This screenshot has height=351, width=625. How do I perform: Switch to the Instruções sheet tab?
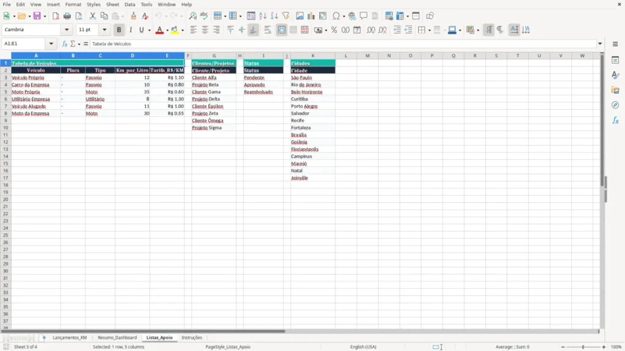[x=192, y=338]
